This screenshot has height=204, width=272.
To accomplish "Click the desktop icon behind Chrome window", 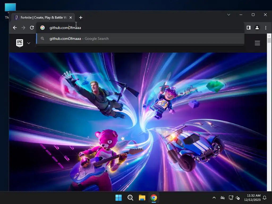I will (x=10, y=7).
